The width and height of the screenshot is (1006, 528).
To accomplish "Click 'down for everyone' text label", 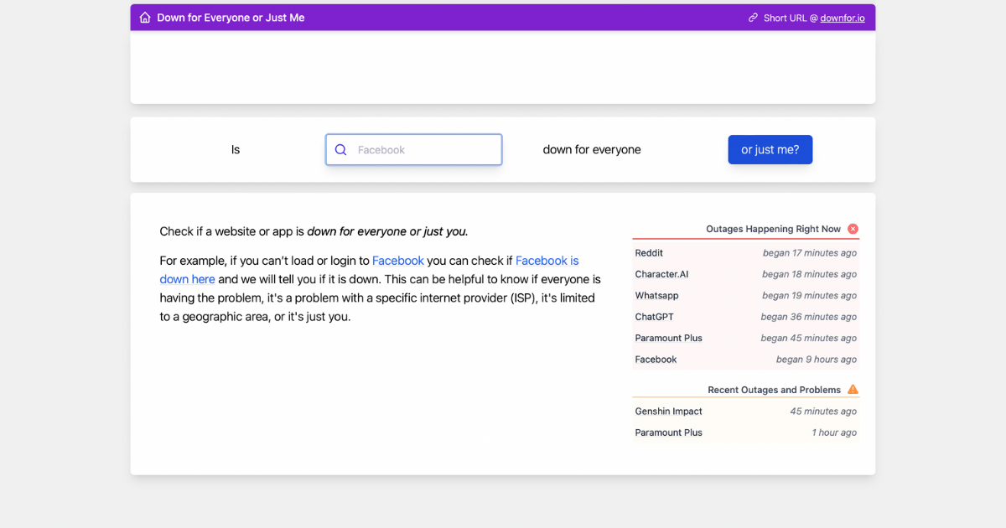I will click(592, 150).
